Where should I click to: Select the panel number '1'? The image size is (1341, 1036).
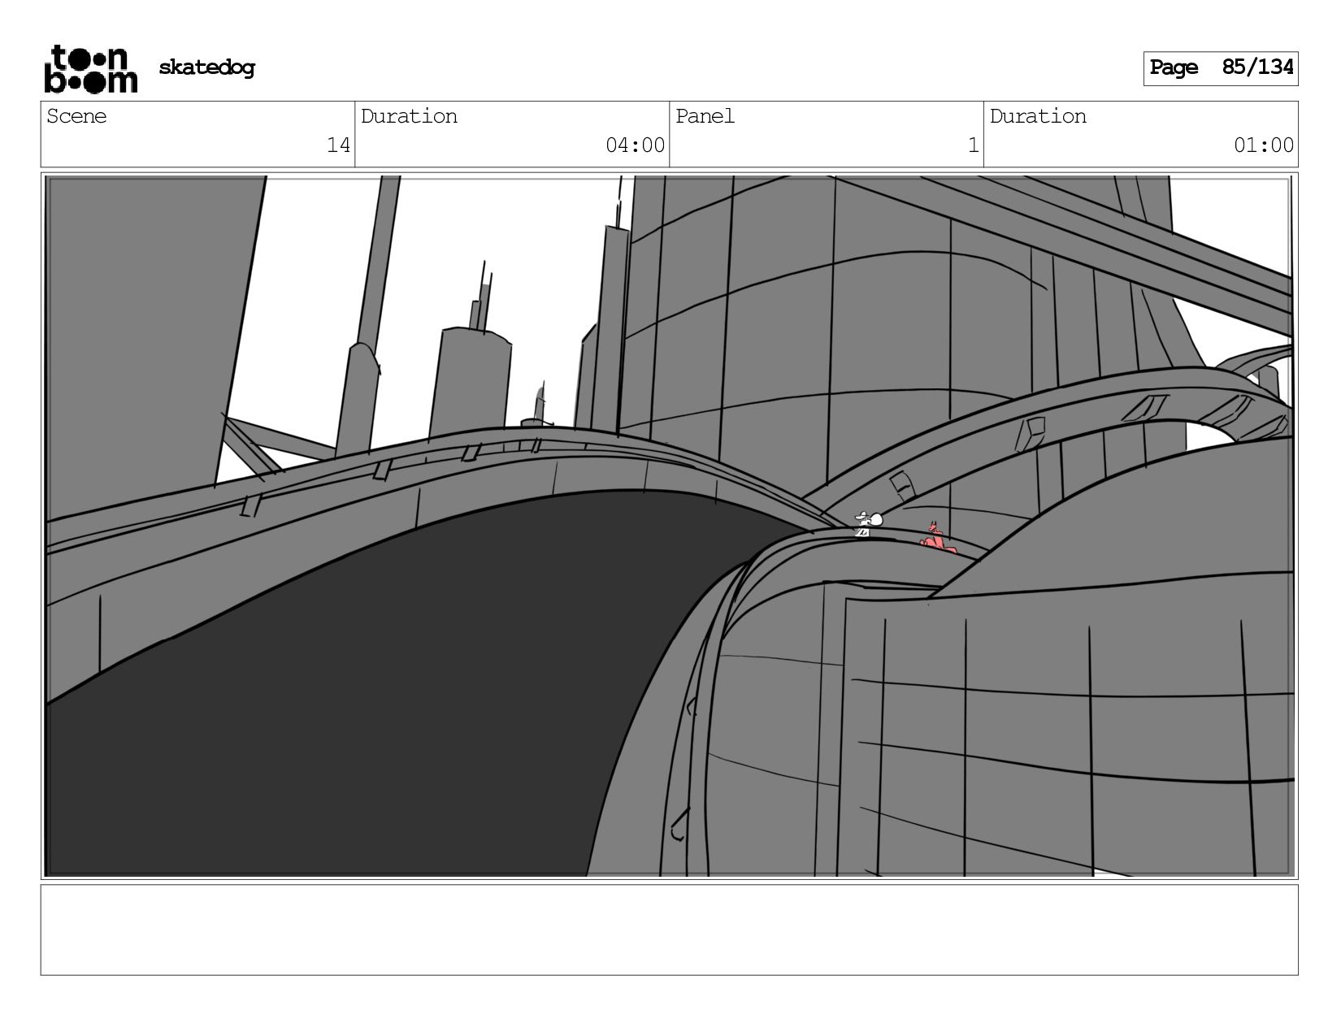(x=973, y=145)
